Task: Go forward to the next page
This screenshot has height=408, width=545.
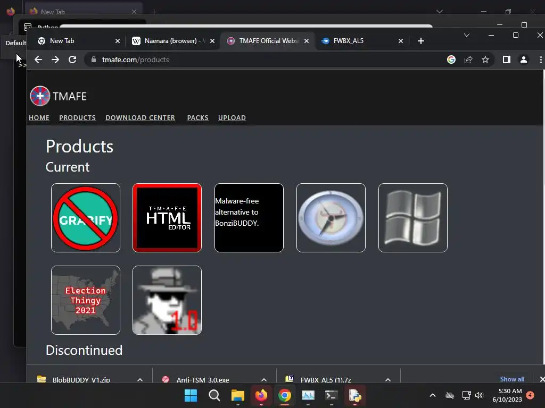Action: coord(55,59)
